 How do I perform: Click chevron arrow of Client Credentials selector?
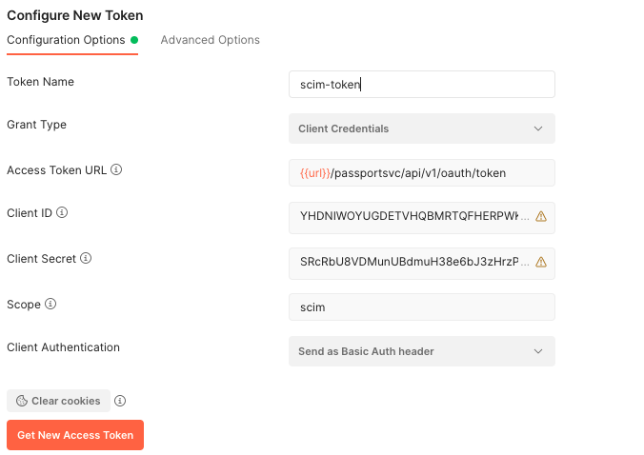(x=538, y=129)
